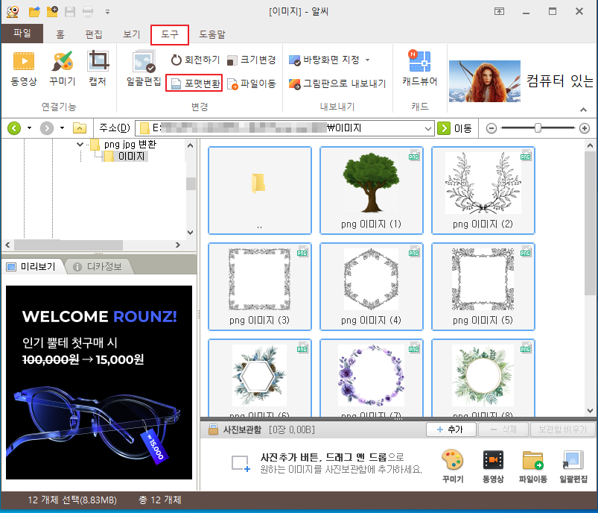Adjust the thumbnail zoom slider

tap(538, 128)
